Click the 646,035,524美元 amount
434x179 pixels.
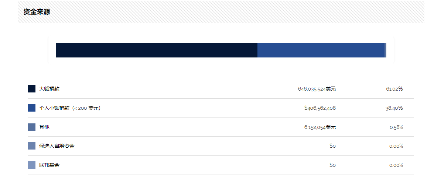coord(317,89)
